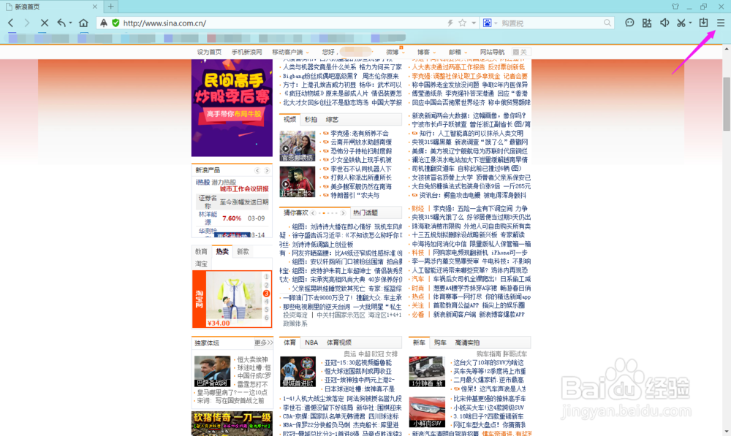The image size is (731, 436).
Task: Open the chat messaging icon
Action: pos(629,23)
